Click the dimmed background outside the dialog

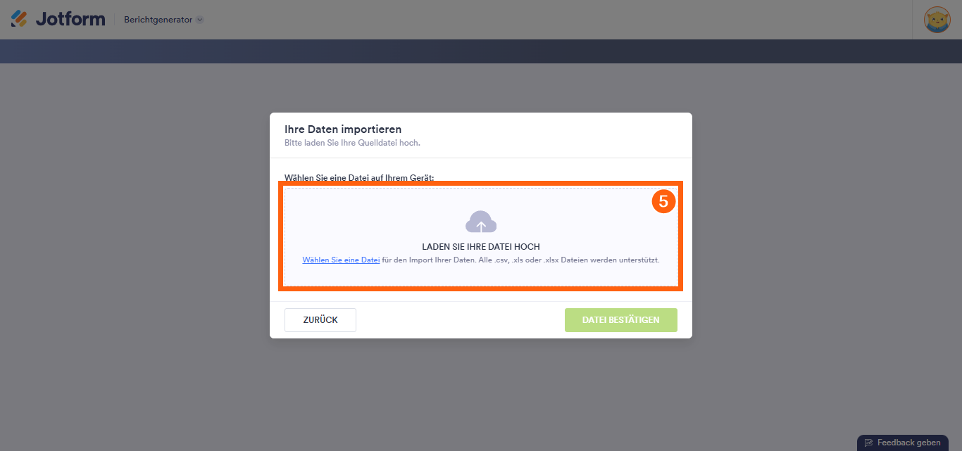coord(134,246)
